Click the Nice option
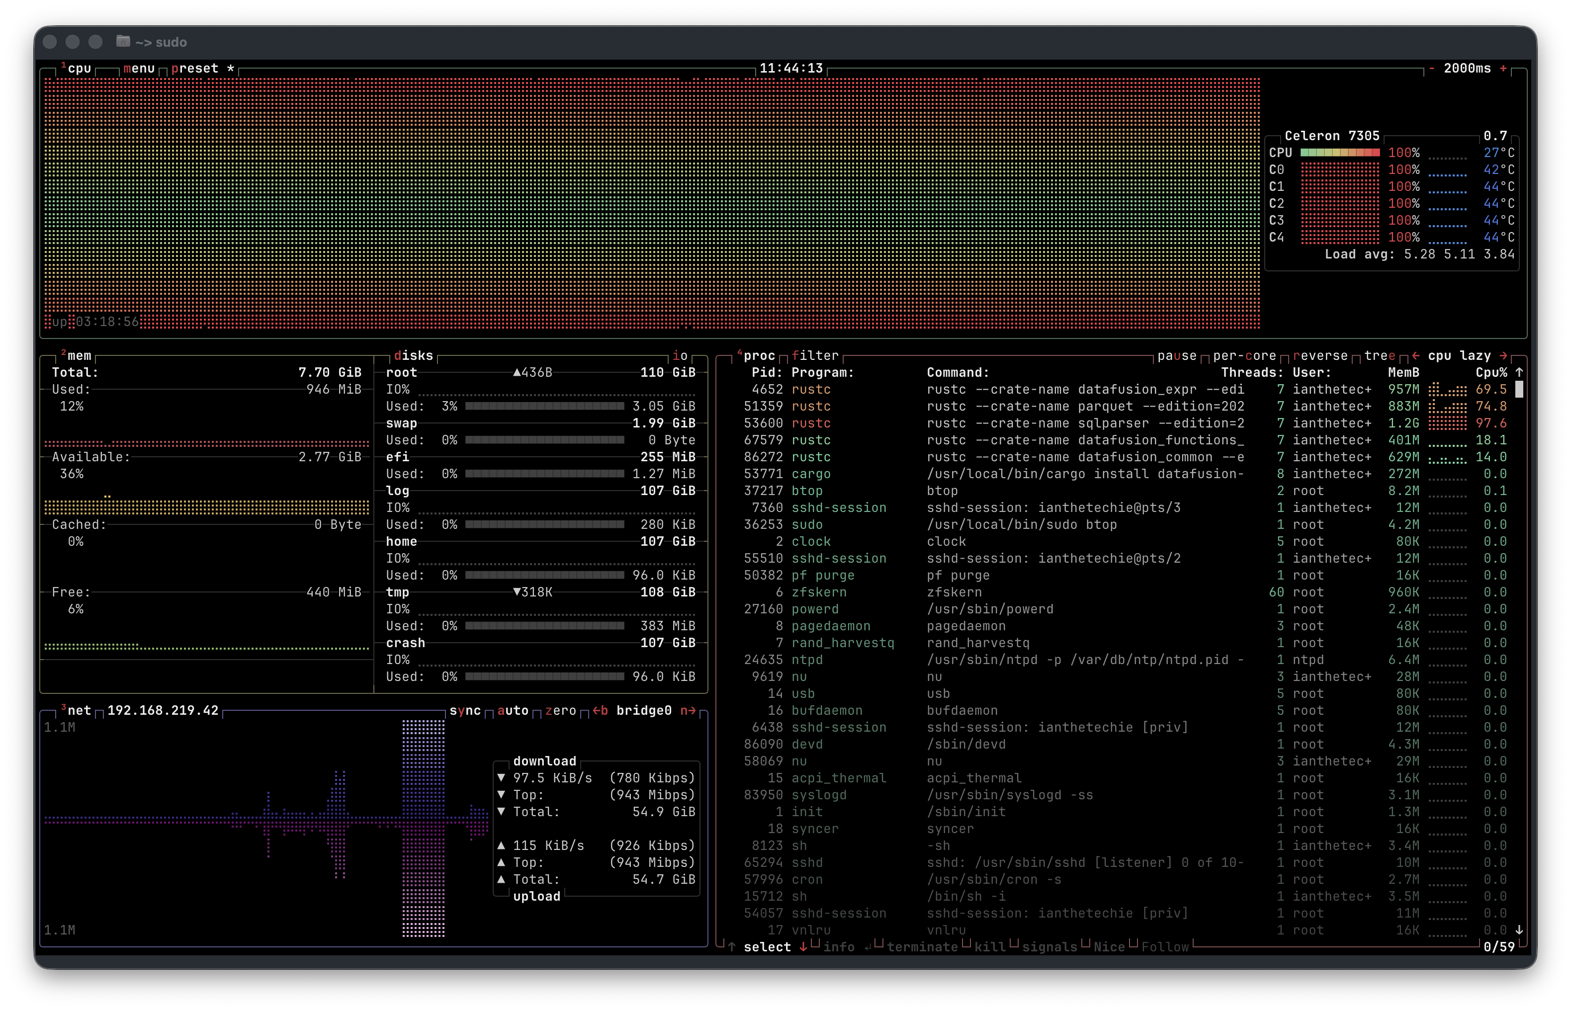1571x1011 pixels. [x=1110, y=947]
